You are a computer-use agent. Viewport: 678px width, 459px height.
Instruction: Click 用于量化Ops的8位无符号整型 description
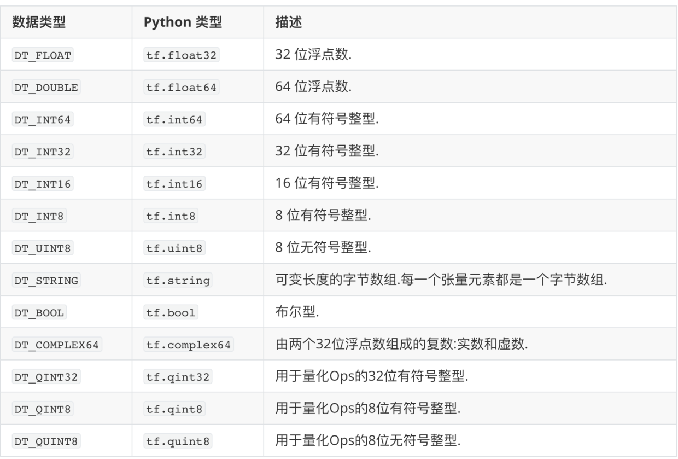[368, 442]
